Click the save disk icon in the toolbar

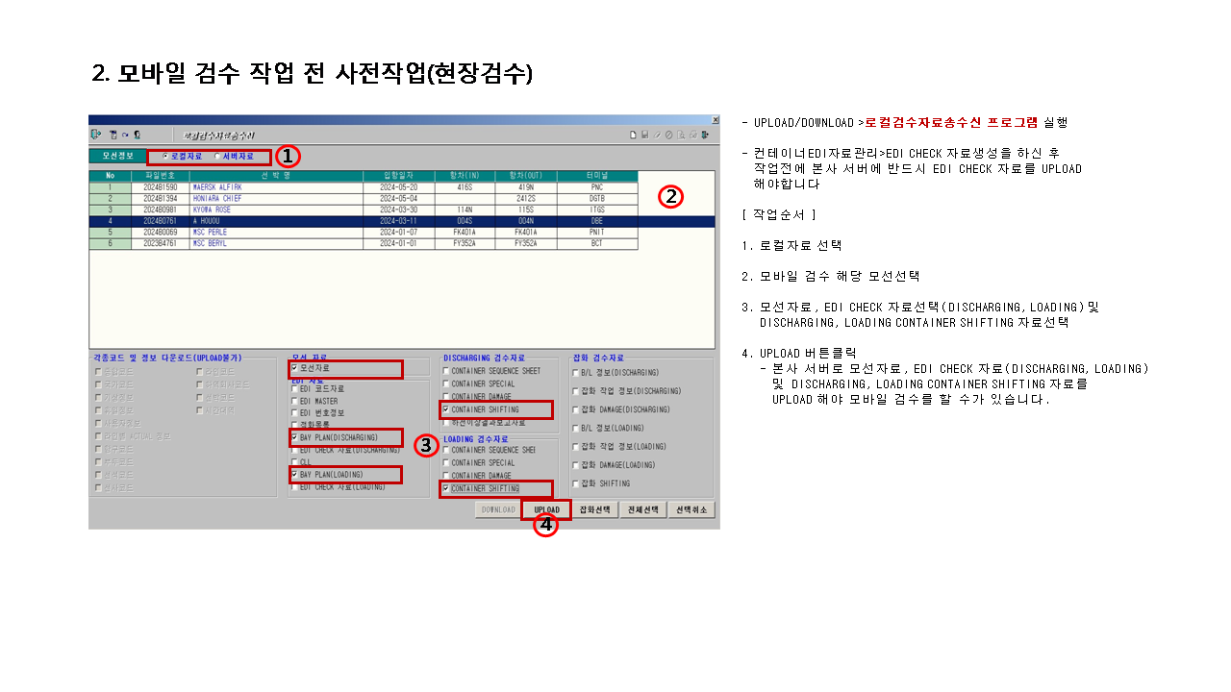645,135
